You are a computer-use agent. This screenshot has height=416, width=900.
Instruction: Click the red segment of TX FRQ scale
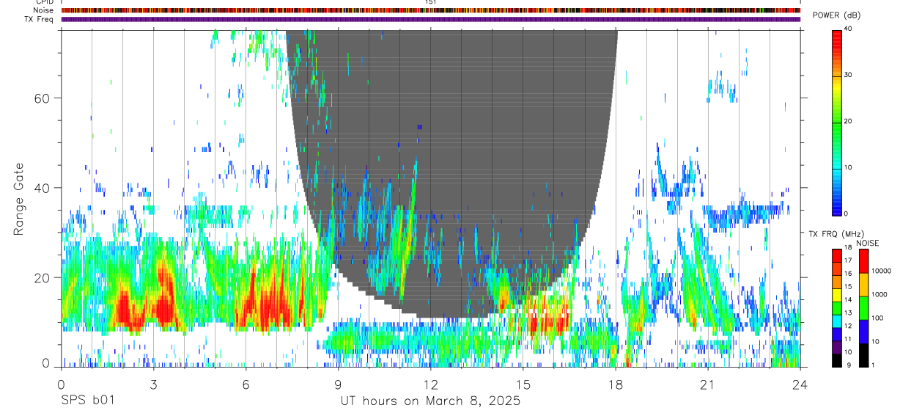click(x=837, y=256)
